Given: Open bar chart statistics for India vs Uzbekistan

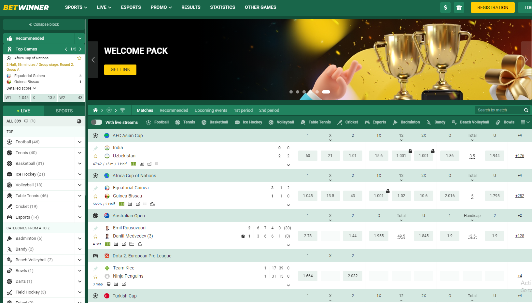Looking at the screenshot, I should pos(142,164).
